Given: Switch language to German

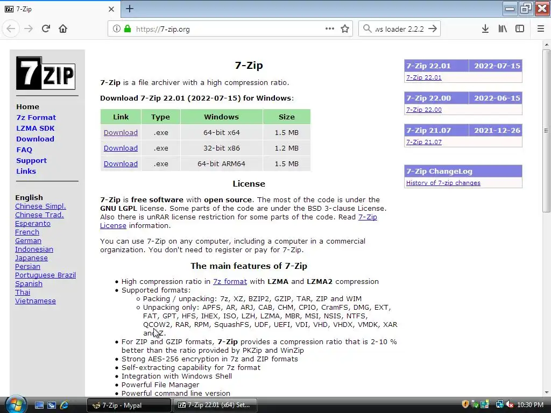Looking at the screenshot, I should tap(28, 241).
